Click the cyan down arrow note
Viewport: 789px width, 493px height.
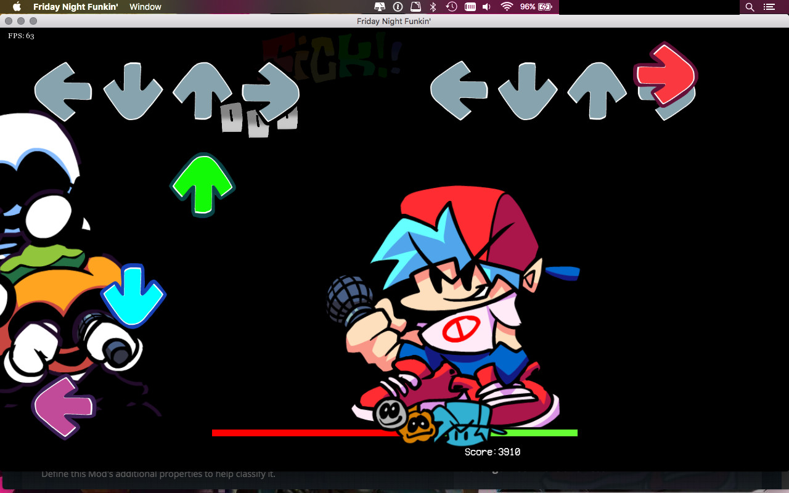coord(133,295)
